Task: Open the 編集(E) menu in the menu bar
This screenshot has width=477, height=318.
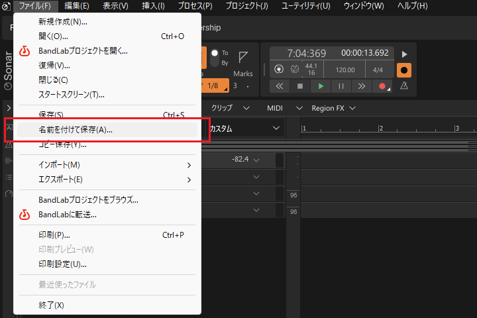Action: pyautogui.click(x=77, y=6)
